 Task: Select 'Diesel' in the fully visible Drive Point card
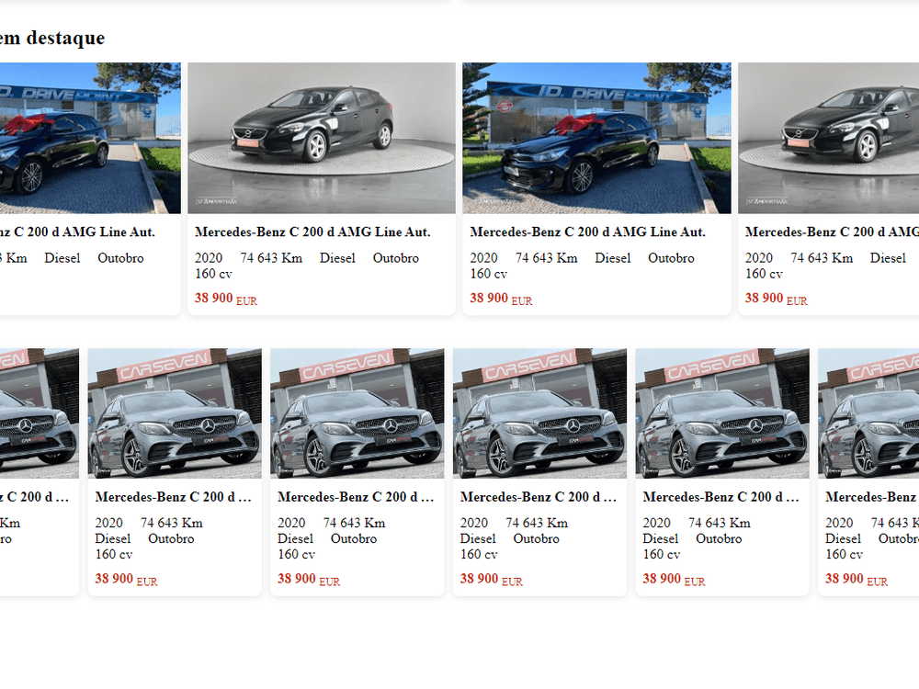tap(612, 258)
